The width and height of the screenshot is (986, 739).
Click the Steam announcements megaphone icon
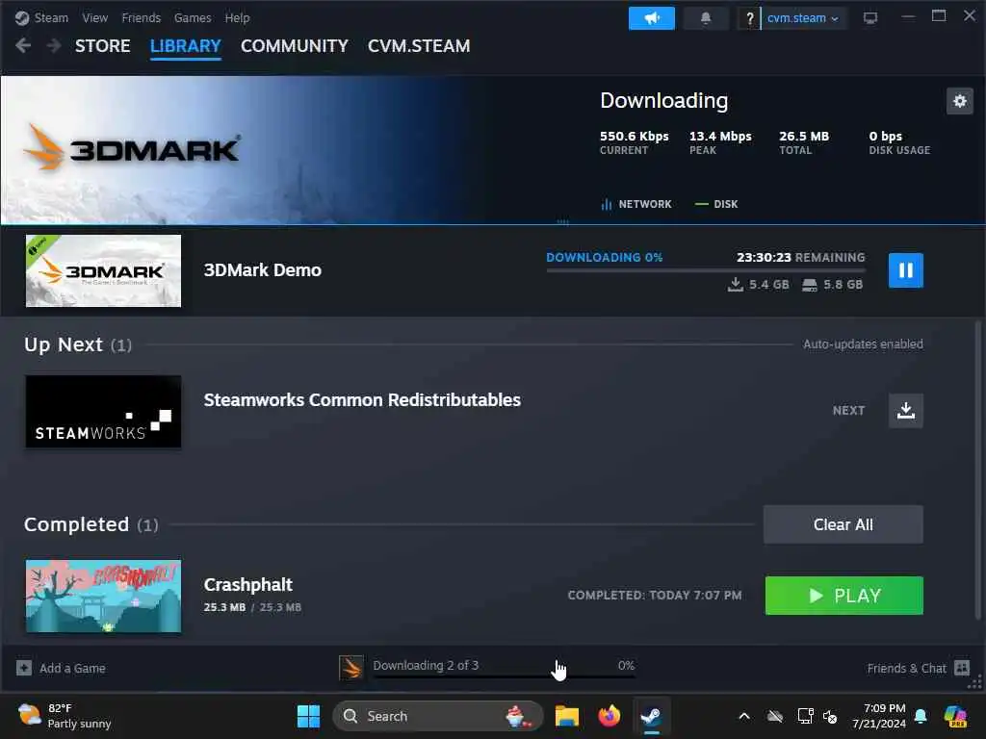[x=652, y=18]
